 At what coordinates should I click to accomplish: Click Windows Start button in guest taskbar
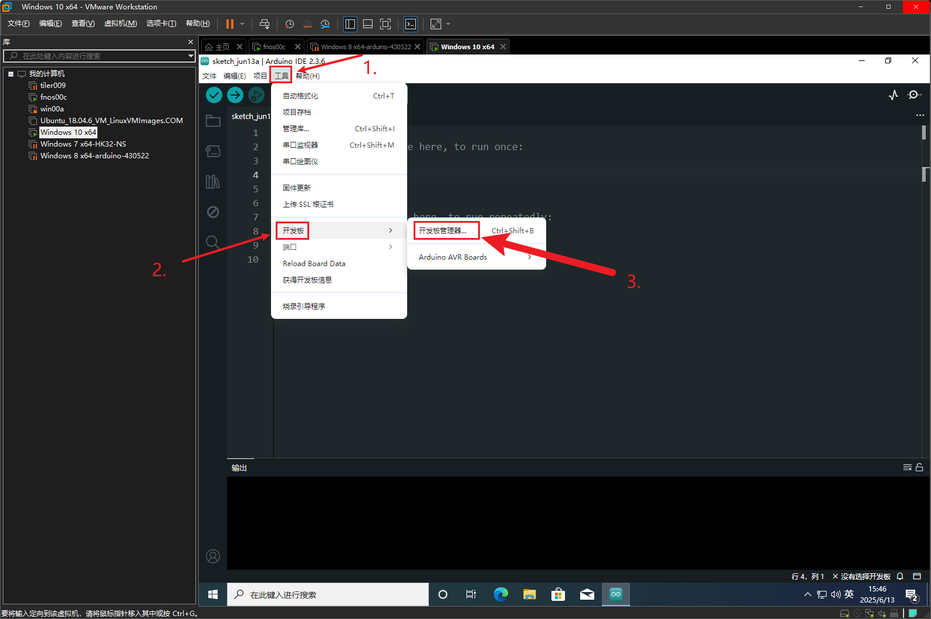213,594
